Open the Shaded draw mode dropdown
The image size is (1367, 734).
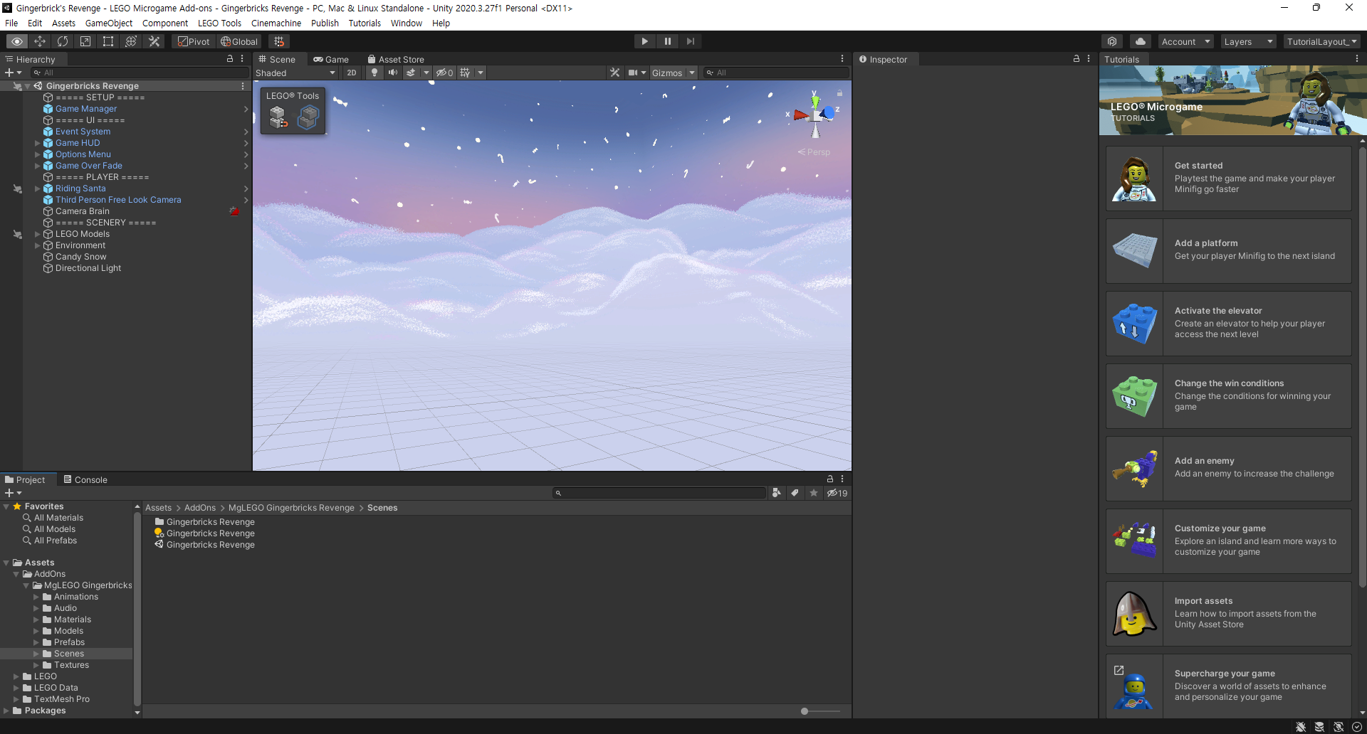point(295,73)
